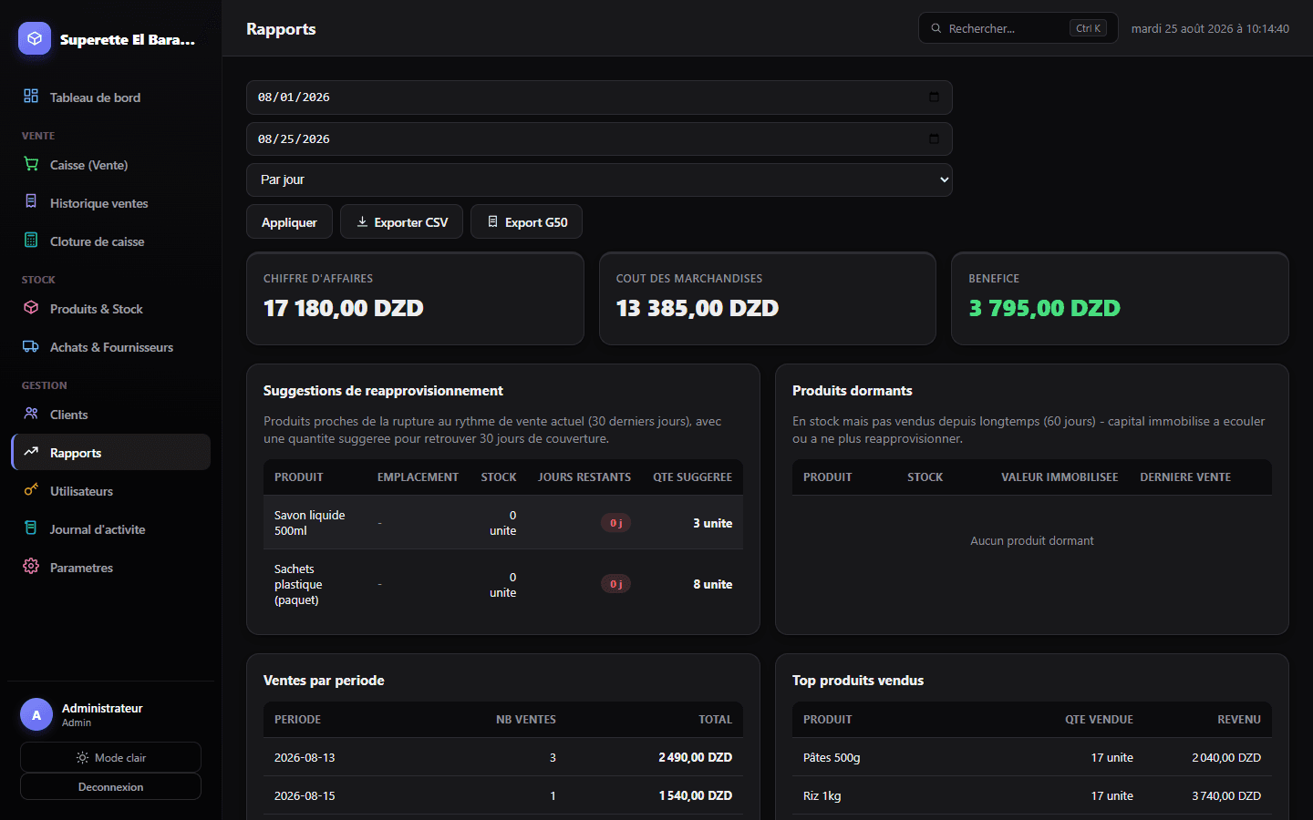Click the Utilisateurs key icon
The height and width of the screenshot is (820, 1313).
click(31, 490)
